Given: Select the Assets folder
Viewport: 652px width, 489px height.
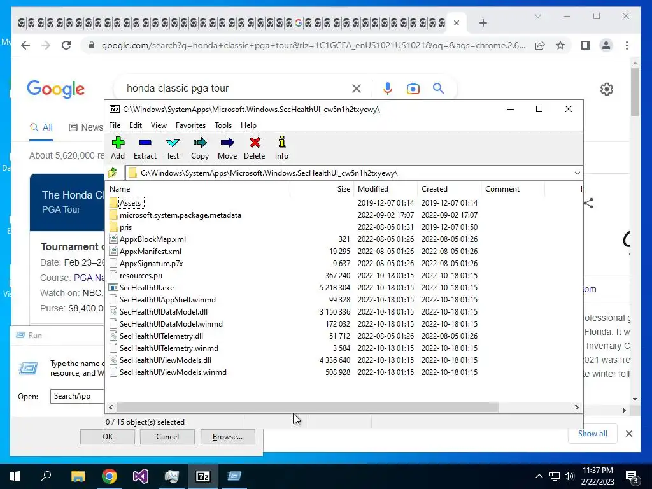Looking at the screenshot, I should [x=130, y=203].
